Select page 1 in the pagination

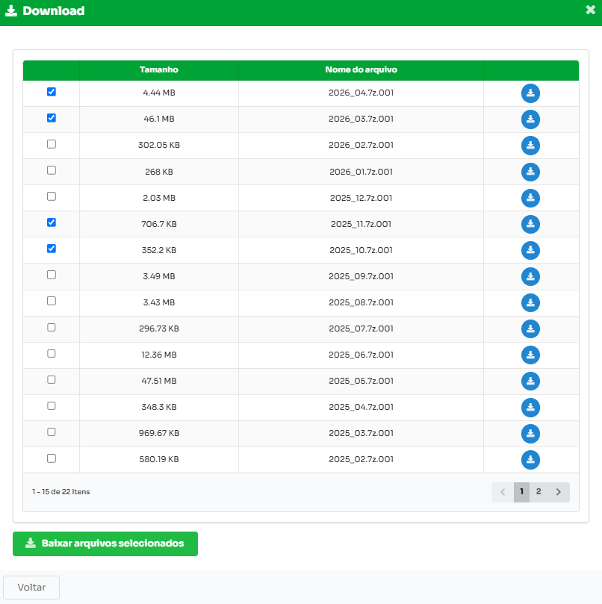[521, 492]
